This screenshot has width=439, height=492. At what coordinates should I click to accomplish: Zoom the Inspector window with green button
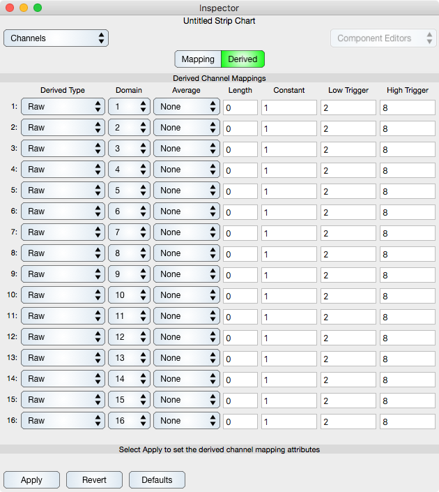(38, 8)
